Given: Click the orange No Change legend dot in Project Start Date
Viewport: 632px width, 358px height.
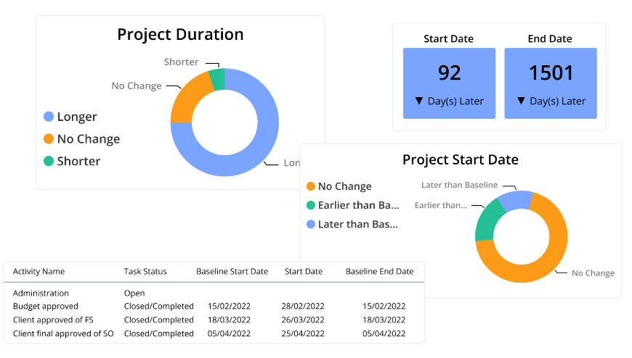Looking at the screenshot, I should [311, 186].
